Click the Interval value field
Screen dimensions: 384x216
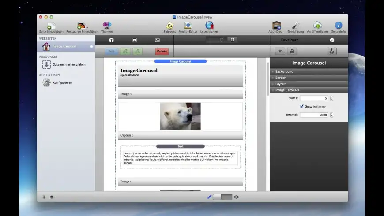point(314,115)
